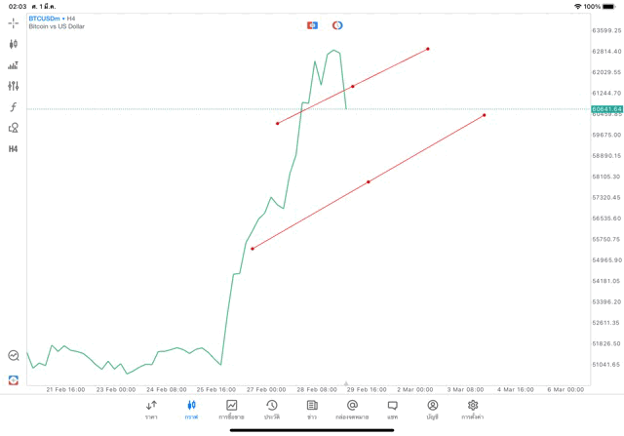The width and height of the screenshot is (624, 436).
Task: Open chart settings sliders icon
Action: click(x=13, y=86)
